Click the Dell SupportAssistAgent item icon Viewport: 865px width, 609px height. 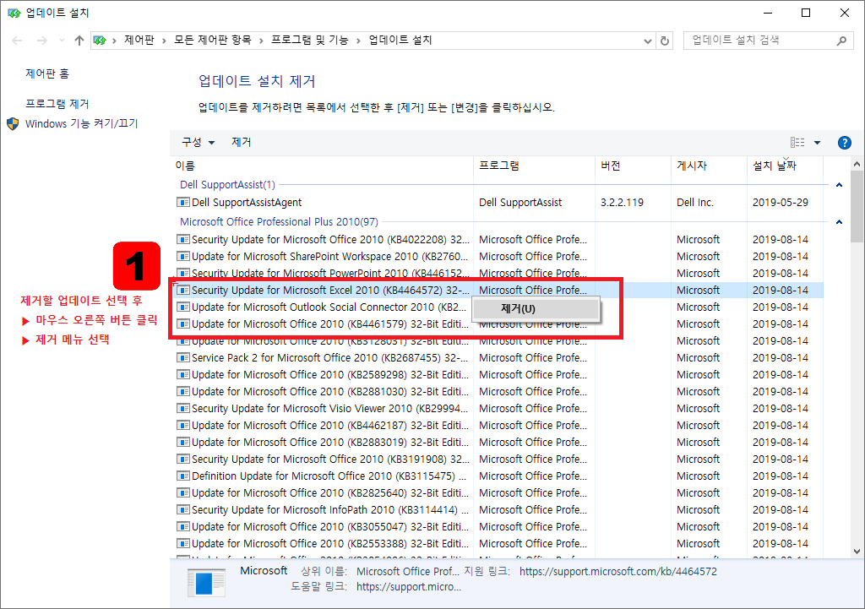click(183, 203)
